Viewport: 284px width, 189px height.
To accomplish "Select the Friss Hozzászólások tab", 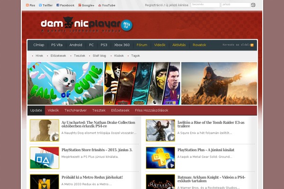I will [151, 110].
